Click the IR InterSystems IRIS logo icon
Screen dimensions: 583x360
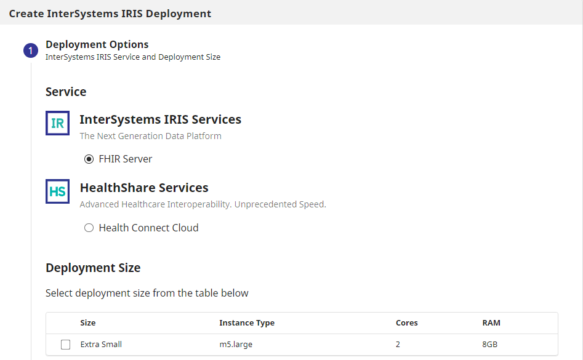click(57, 123)
